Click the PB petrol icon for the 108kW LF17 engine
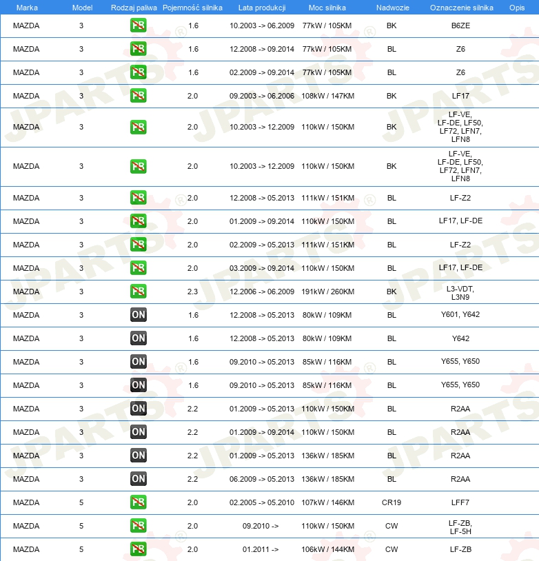The image size is (539, 561). tap(138, 96)
